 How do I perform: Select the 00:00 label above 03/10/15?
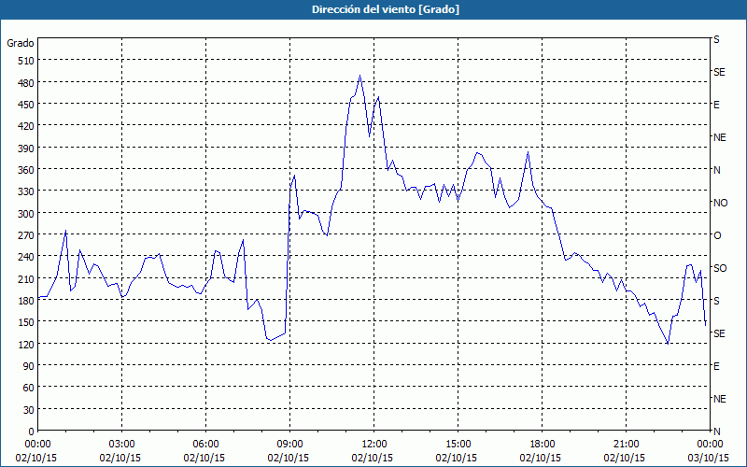pos(710,445)
